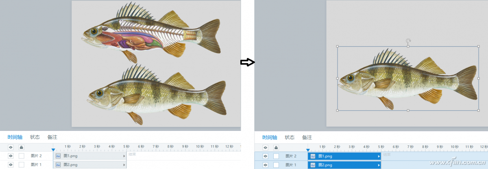
Task: Click the eye icon in the left timeline header
Action: coord(11,147)
